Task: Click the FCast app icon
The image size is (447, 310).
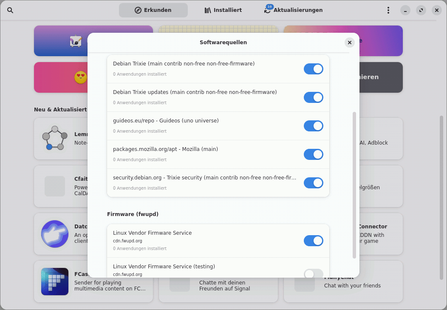Action: point(55,282)
